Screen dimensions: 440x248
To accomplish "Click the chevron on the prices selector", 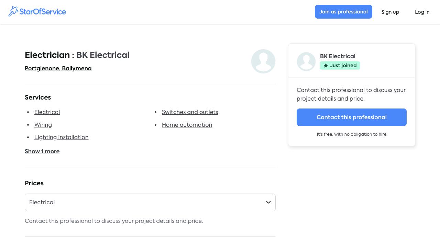I will coord(268,202).
